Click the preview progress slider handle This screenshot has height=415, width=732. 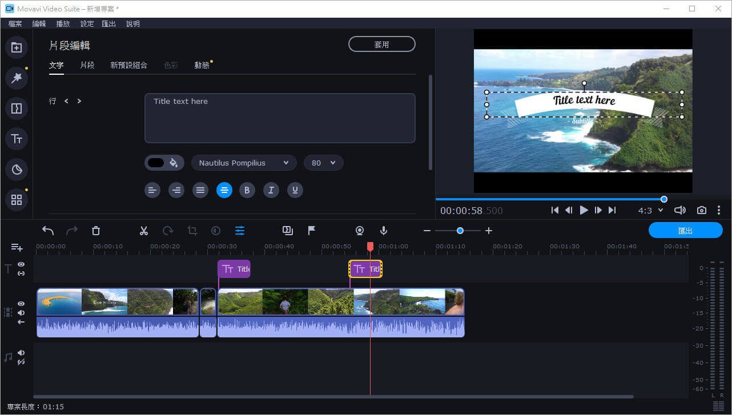(664, 199)
